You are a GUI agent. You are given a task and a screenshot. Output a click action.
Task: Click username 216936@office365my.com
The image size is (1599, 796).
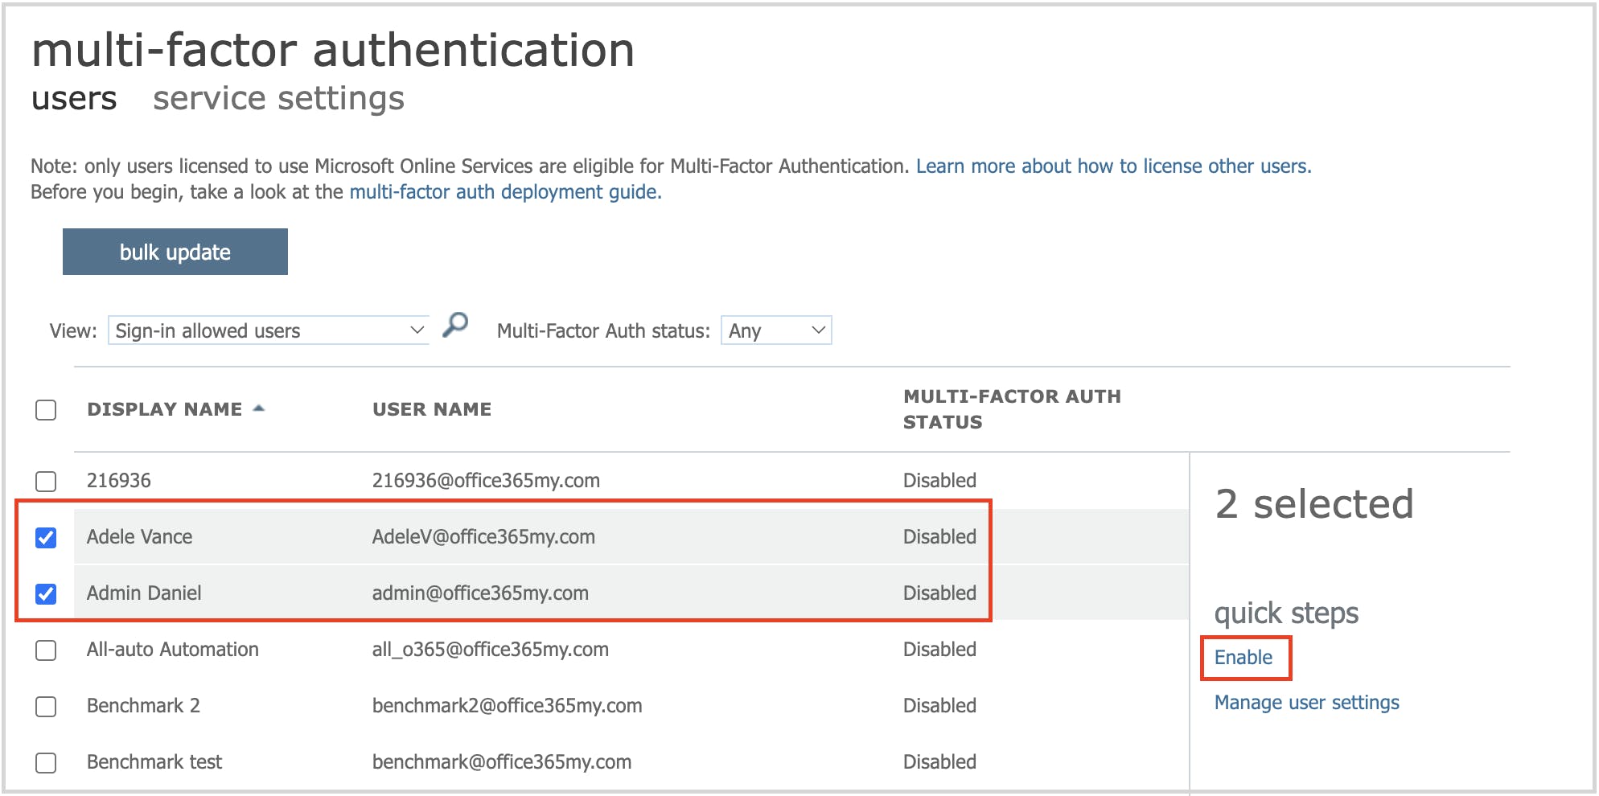486,480
